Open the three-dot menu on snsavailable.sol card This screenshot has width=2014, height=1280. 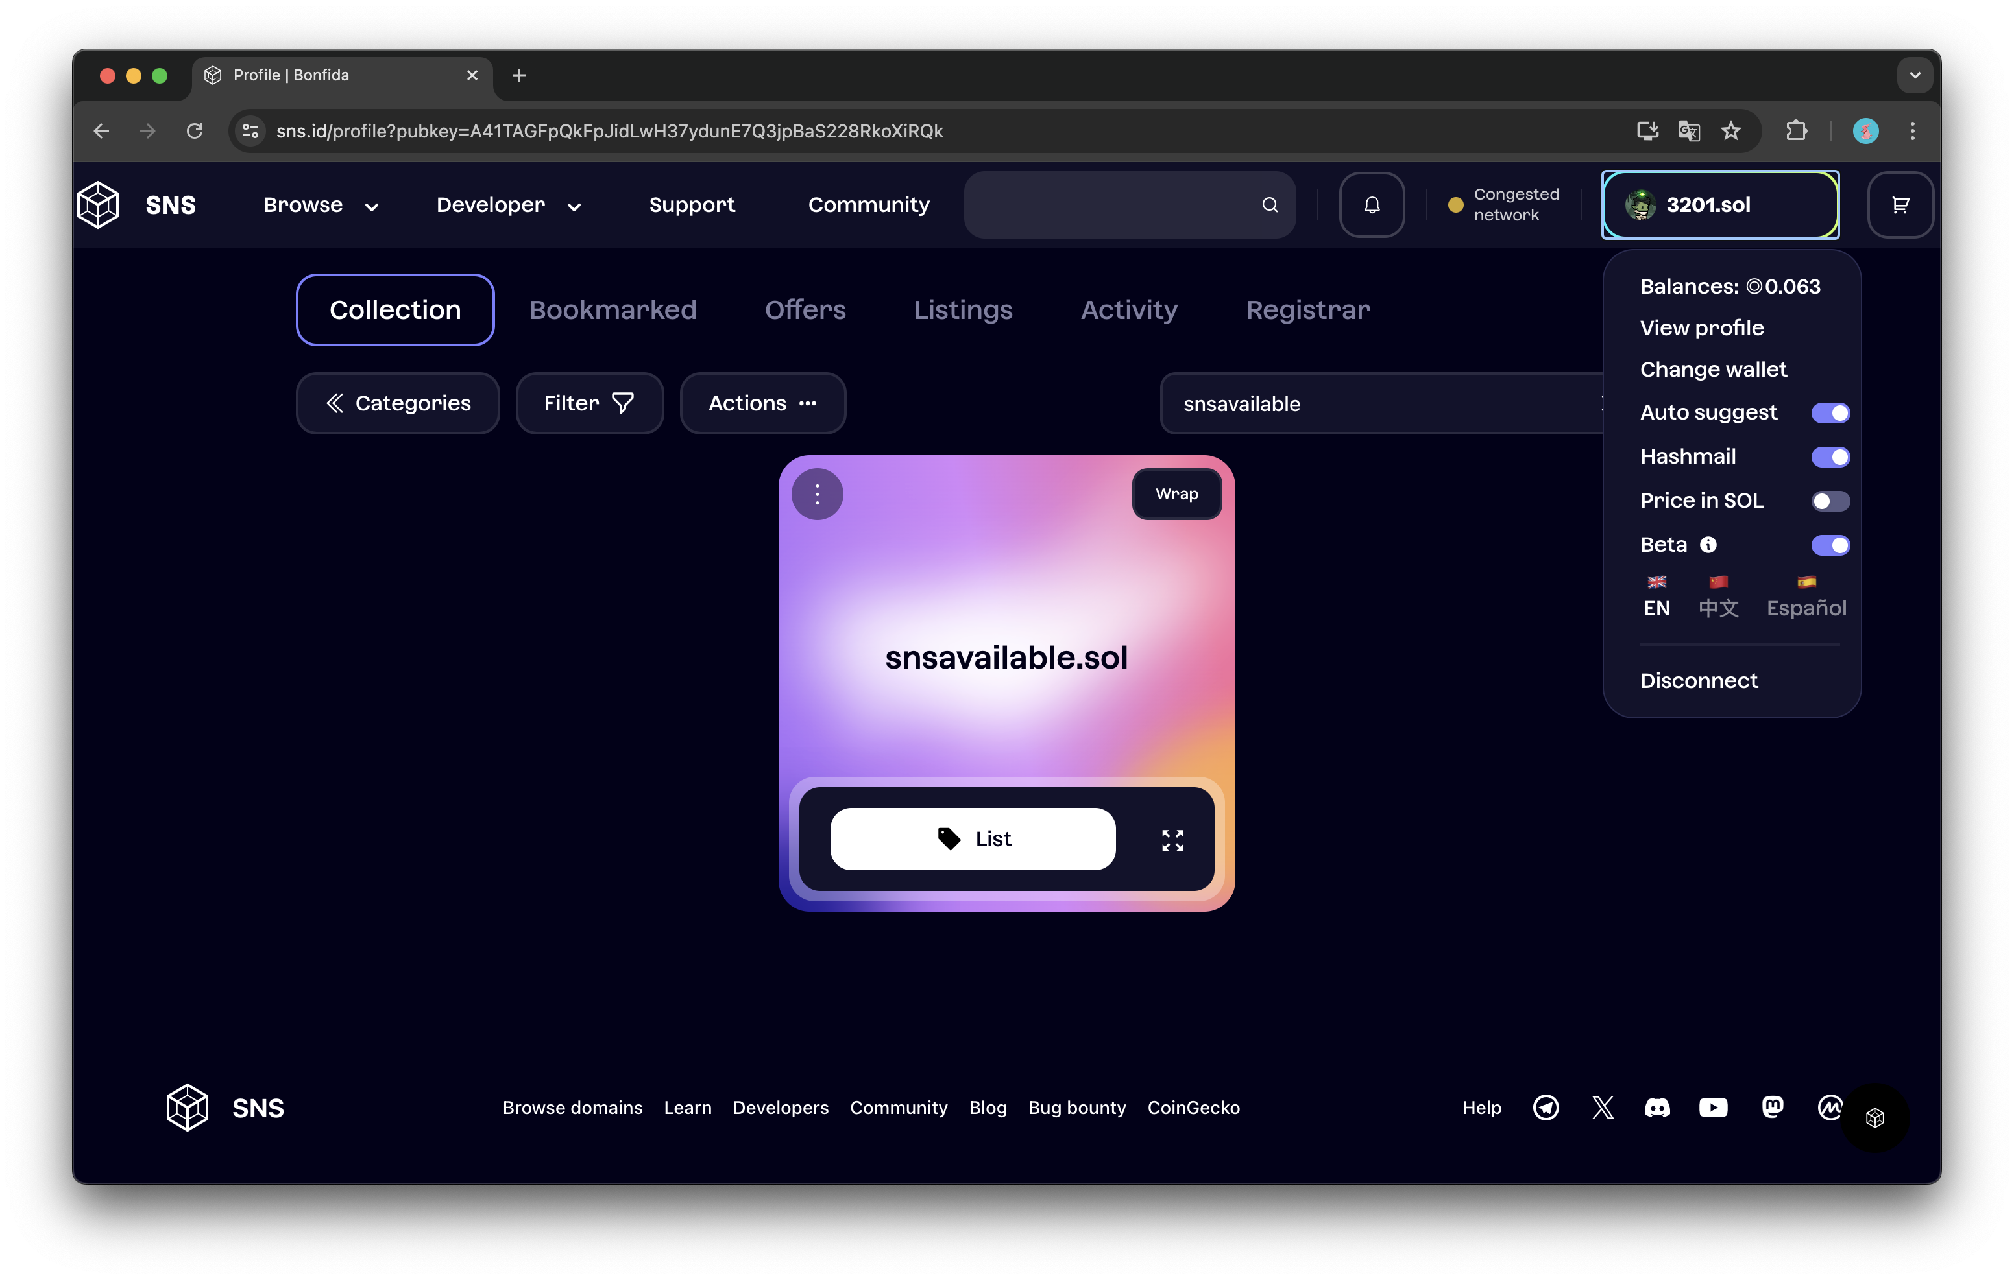pos(817,494)
